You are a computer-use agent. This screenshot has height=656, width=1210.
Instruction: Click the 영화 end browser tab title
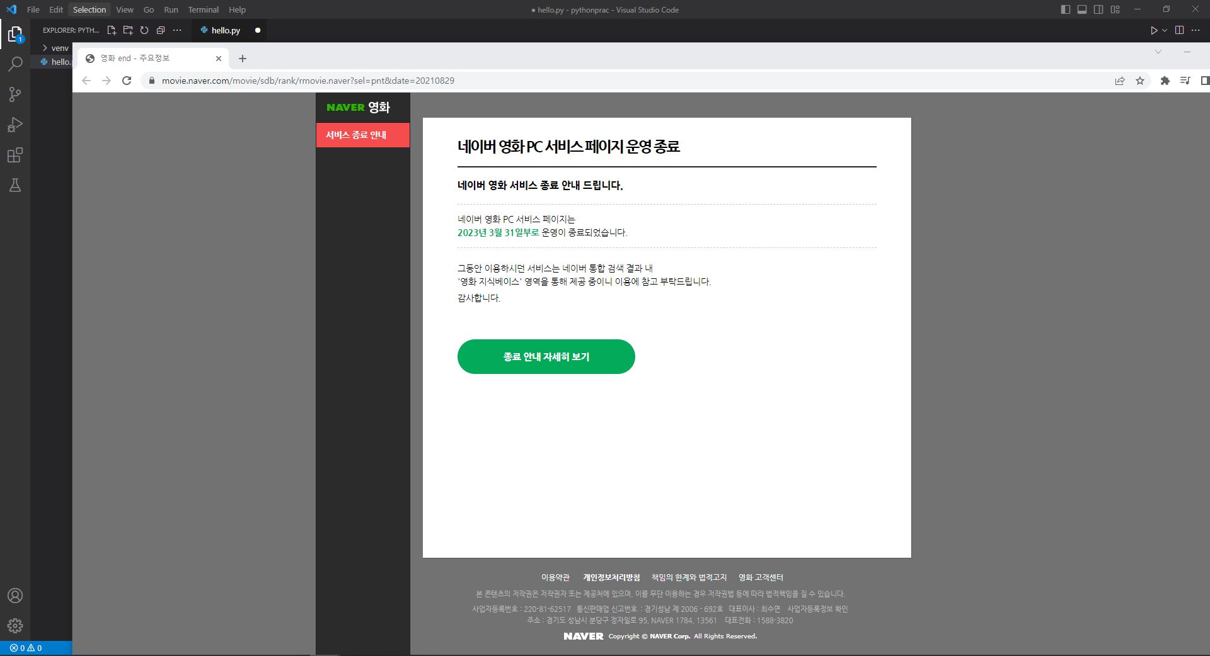(x=135, y=58)
